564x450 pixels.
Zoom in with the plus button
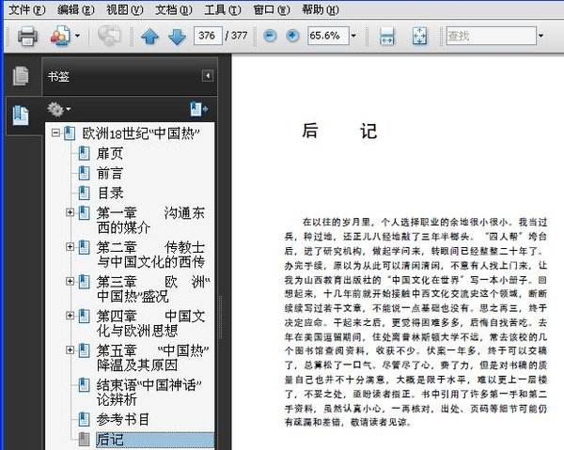point(292,36)
